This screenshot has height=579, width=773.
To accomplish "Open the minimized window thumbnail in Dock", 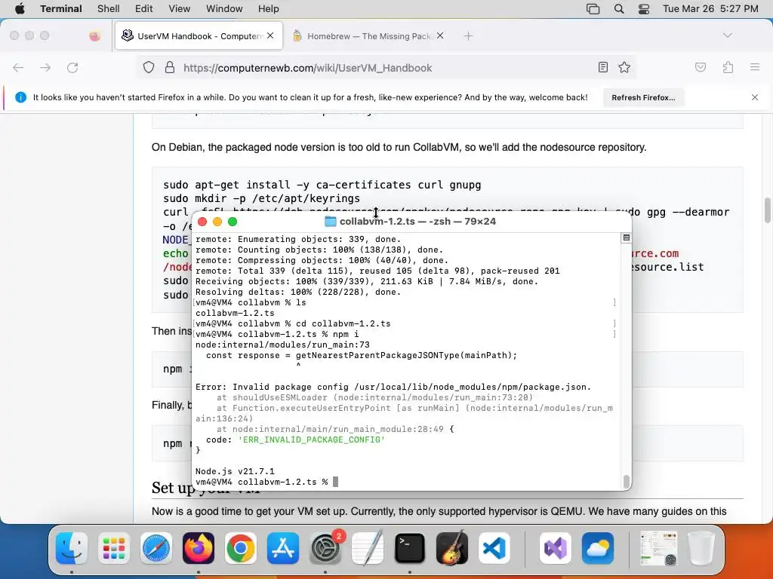I will click(658, 548).
